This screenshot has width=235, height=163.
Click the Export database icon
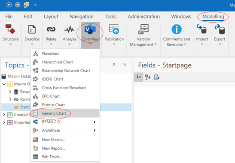[220, 29]
